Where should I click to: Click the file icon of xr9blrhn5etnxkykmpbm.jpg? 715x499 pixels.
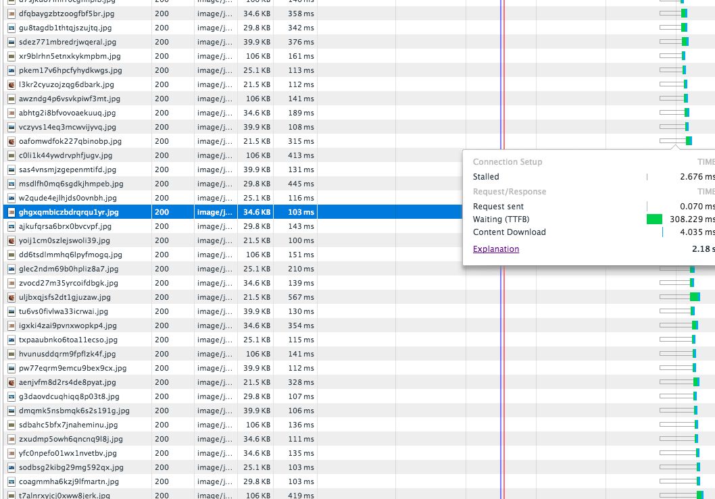pos(11,56)
